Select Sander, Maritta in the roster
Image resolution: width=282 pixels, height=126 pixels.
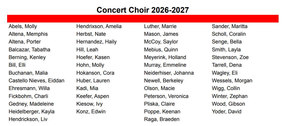coord(230,26)
